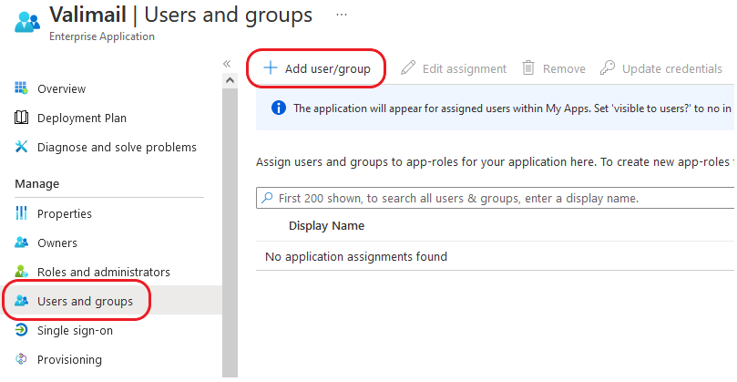Screen dimensions: 737x382
Task: Click the Provisioning cycle icon
Action: [x=21, y=359]
